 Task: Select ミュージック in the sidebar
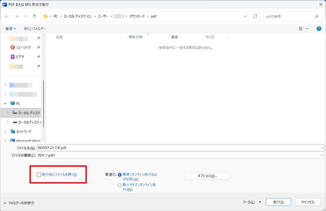23,47
